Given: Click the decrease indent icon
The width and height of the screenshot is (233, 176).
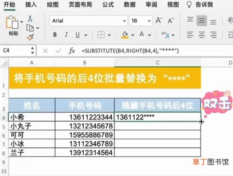Looking at the screenshot, I should click(x=231, y=35).
